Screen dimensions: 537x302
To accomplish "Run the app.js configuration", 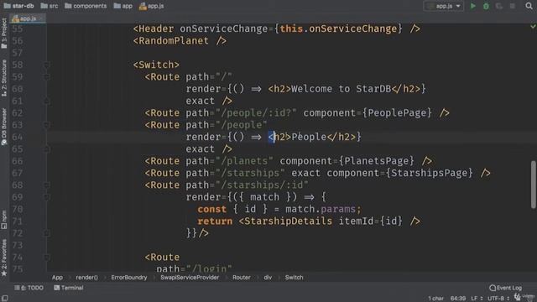I will pyautogui.click(x=473, y=6).
